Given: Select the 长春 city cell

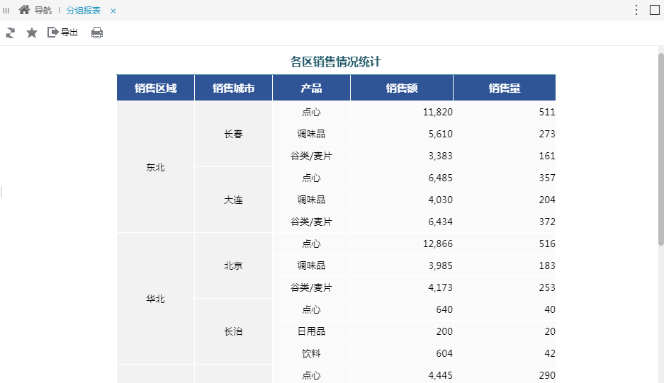Looking at the screenshot, I should [x=233, y=134].
